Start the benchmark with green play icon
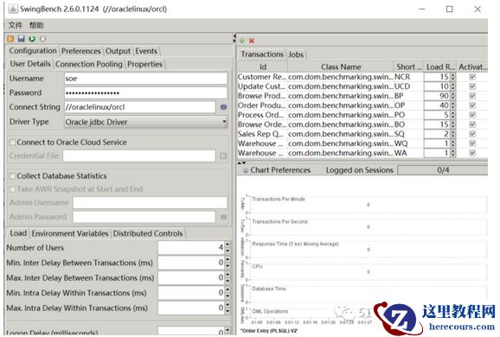This screenshot has height=337, width=500. (32, 39)
